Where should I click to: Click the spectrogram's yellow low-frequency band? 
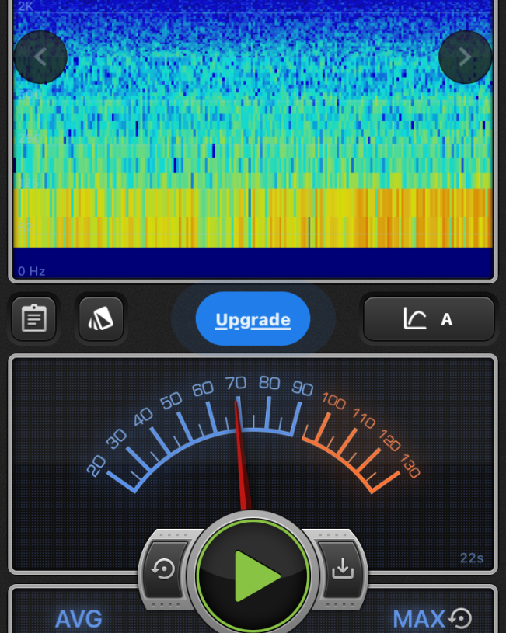tap(253, 217)
